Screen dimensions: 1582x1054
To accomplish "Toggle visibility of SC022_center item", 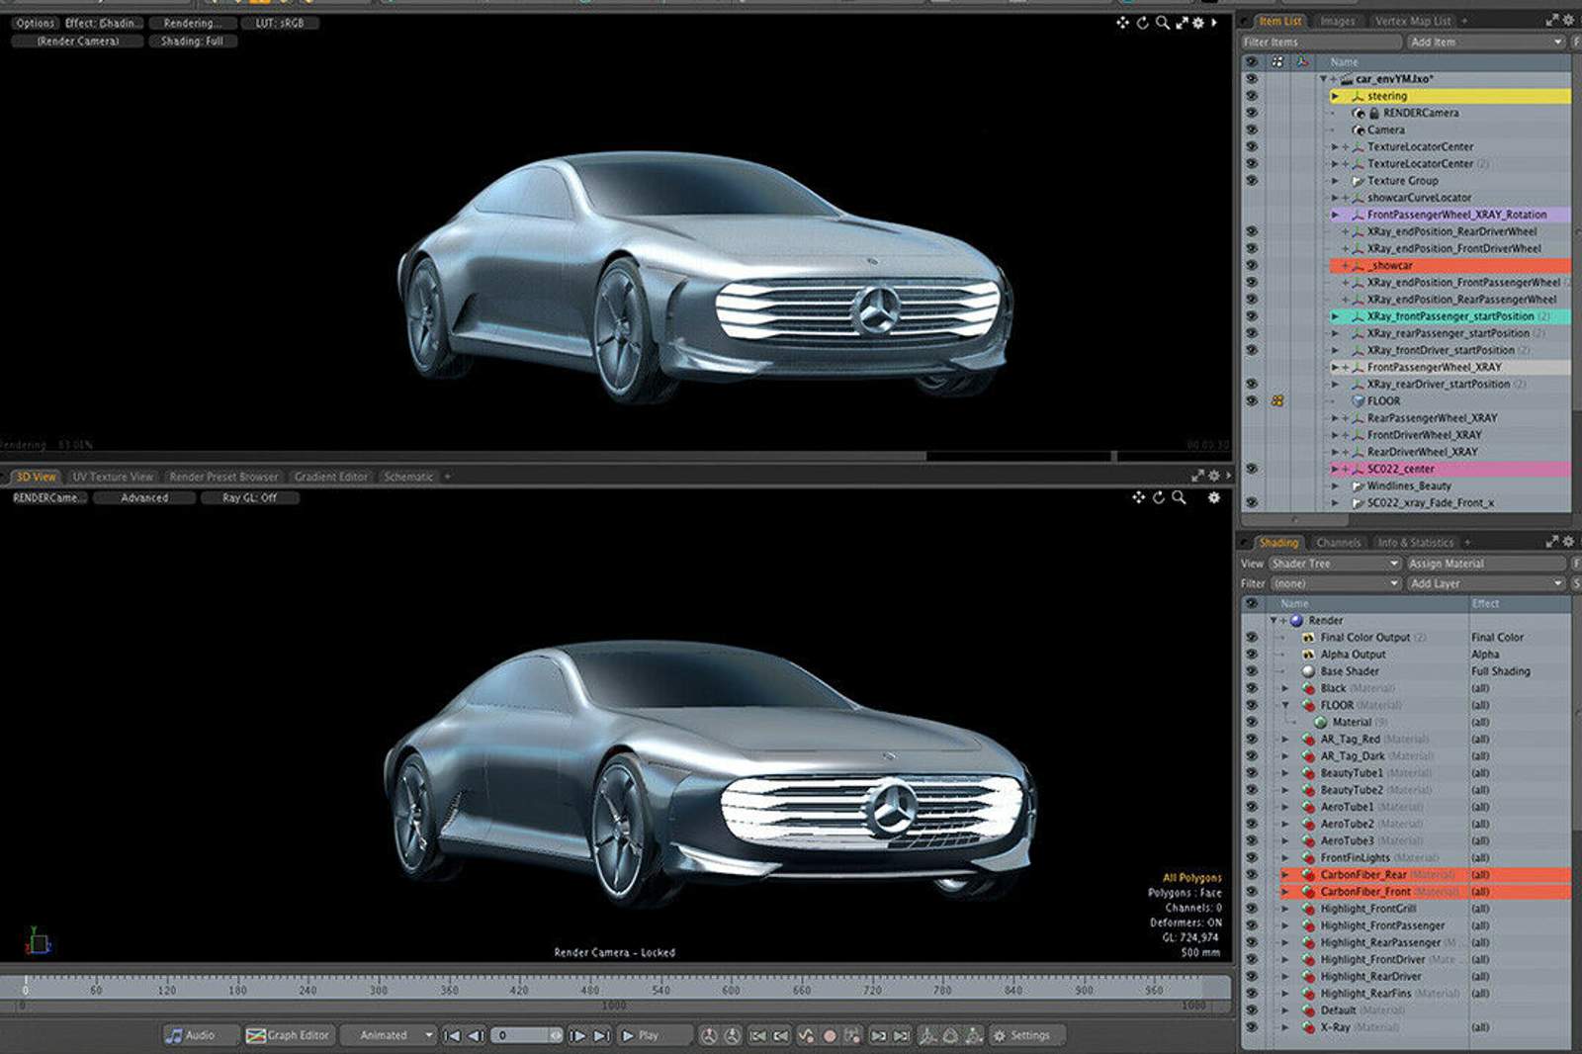I will (1252, 469).
